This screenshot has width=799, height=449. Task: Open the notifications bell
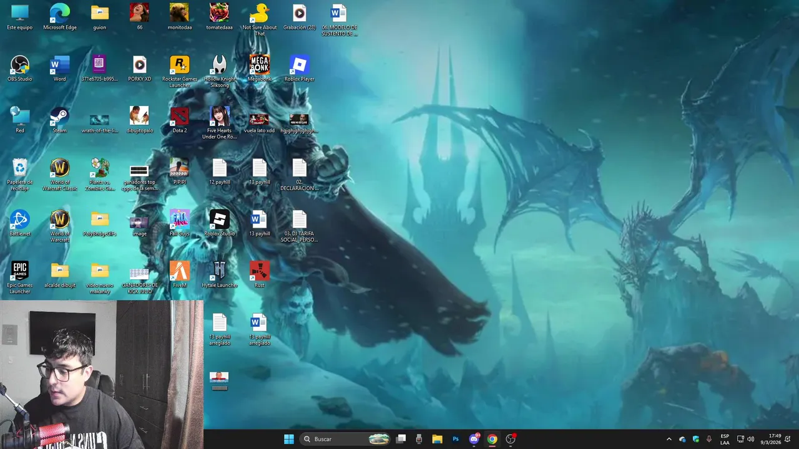(788, 439)
